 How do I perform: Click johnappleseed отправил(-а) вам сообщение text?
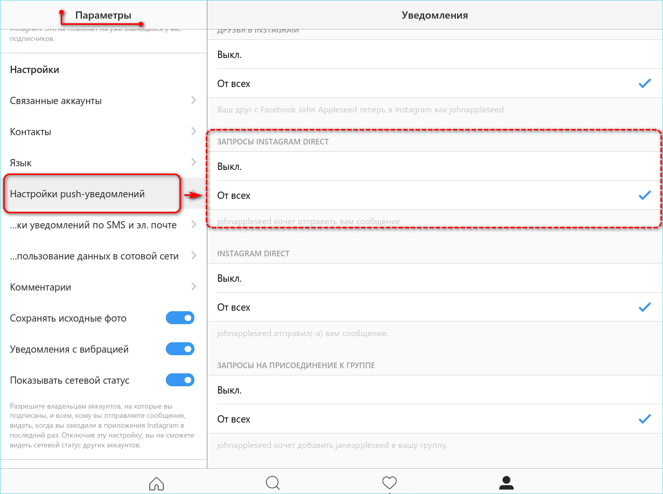click(302, 333)
